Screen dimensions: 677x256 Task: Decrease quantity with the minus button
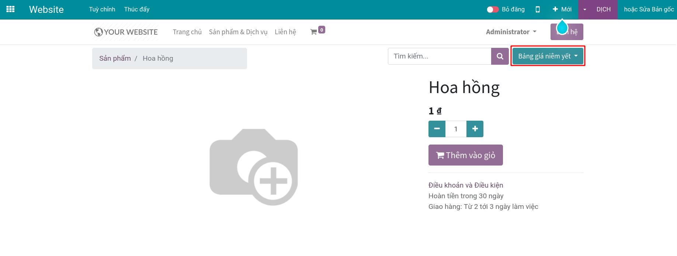pyautogui.click(x=437, y=129)
